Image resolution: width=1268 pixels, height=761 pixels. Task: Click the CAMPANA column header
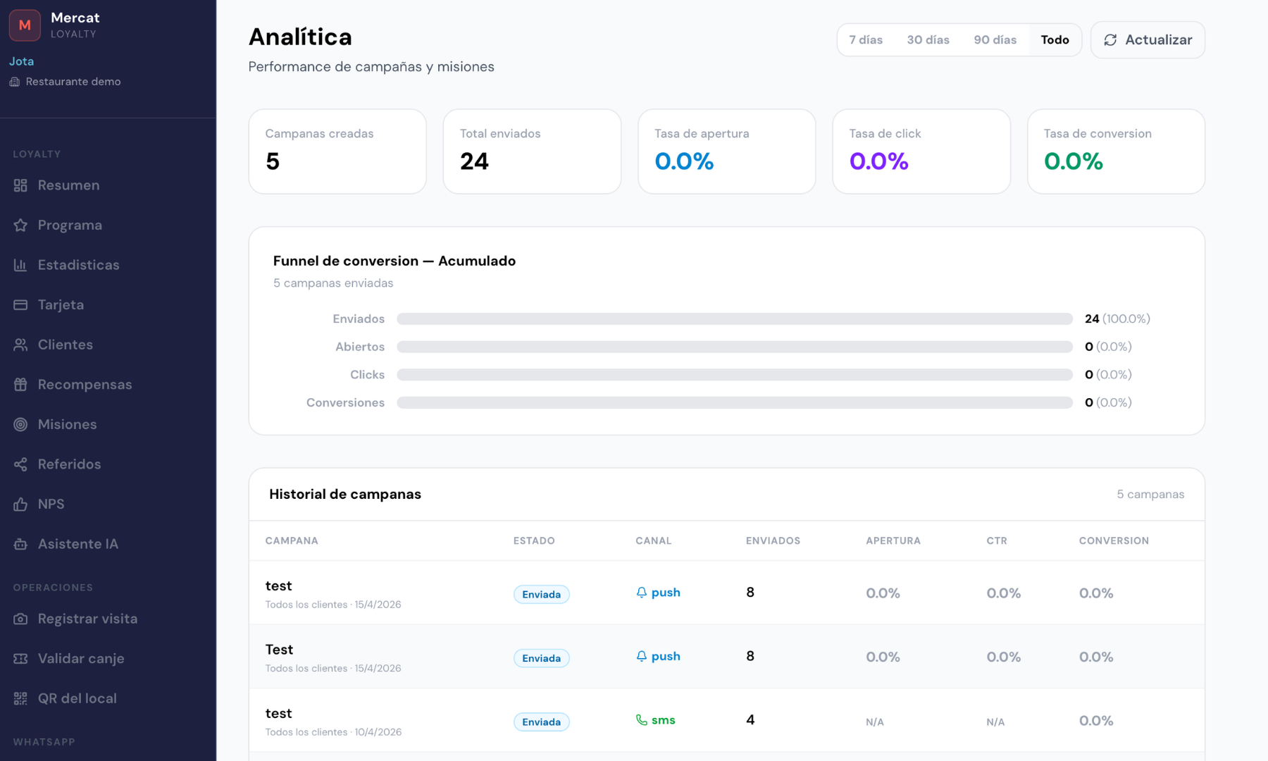point(292,541)
